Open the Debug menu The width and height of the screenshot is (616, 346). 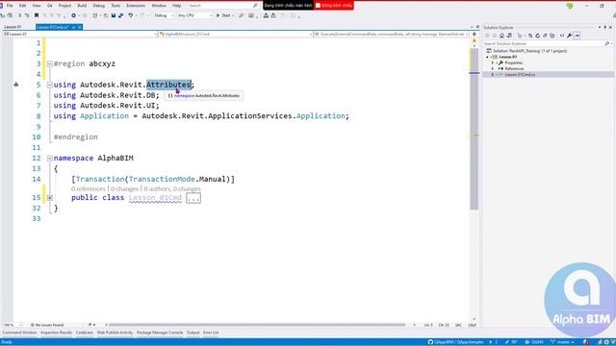tap(98, 6)
